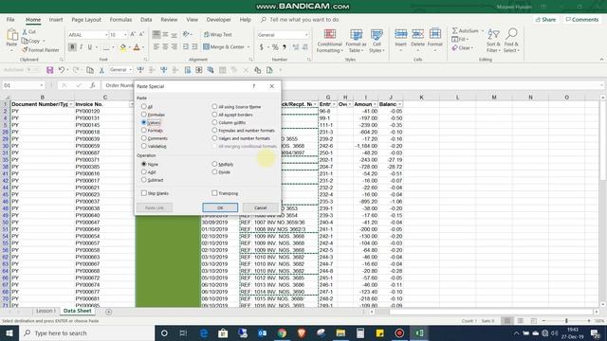The width and height of the screenshot is (607, 341).
Task: Click Save icon in quick access toolbar
Action: [50, 70]
